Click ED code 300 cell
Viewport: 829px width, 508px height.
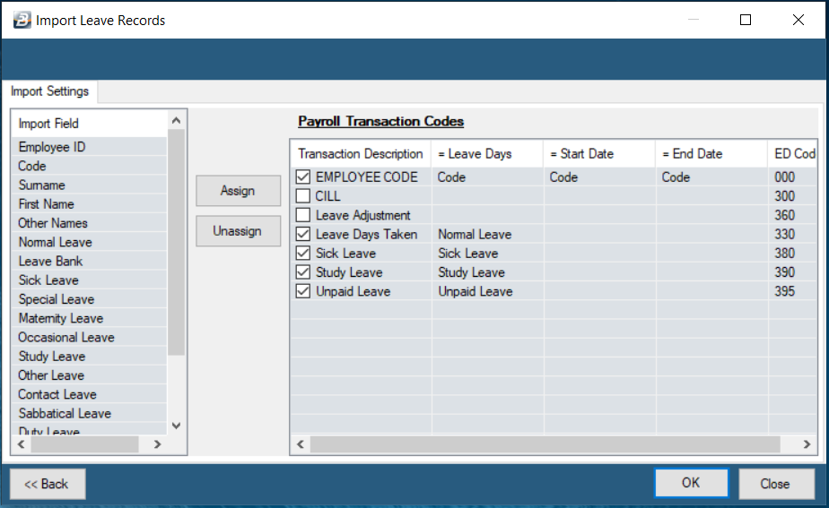tap(792, 196)
